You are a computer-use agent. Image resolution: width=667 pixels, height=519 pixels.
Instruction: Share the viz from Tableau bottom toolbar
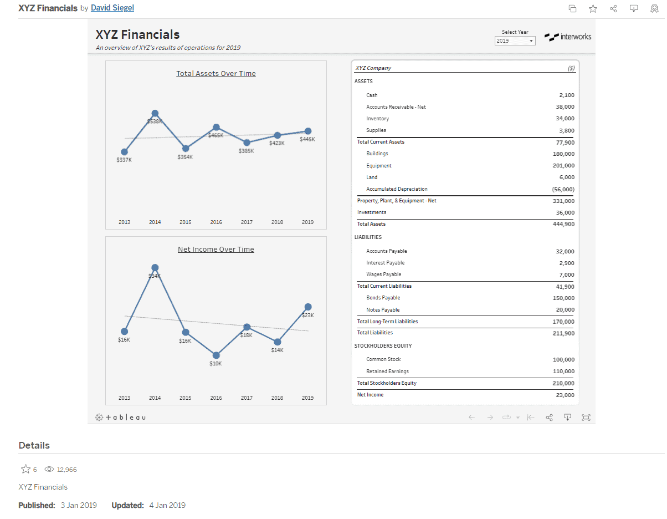[x=549, y=418]
